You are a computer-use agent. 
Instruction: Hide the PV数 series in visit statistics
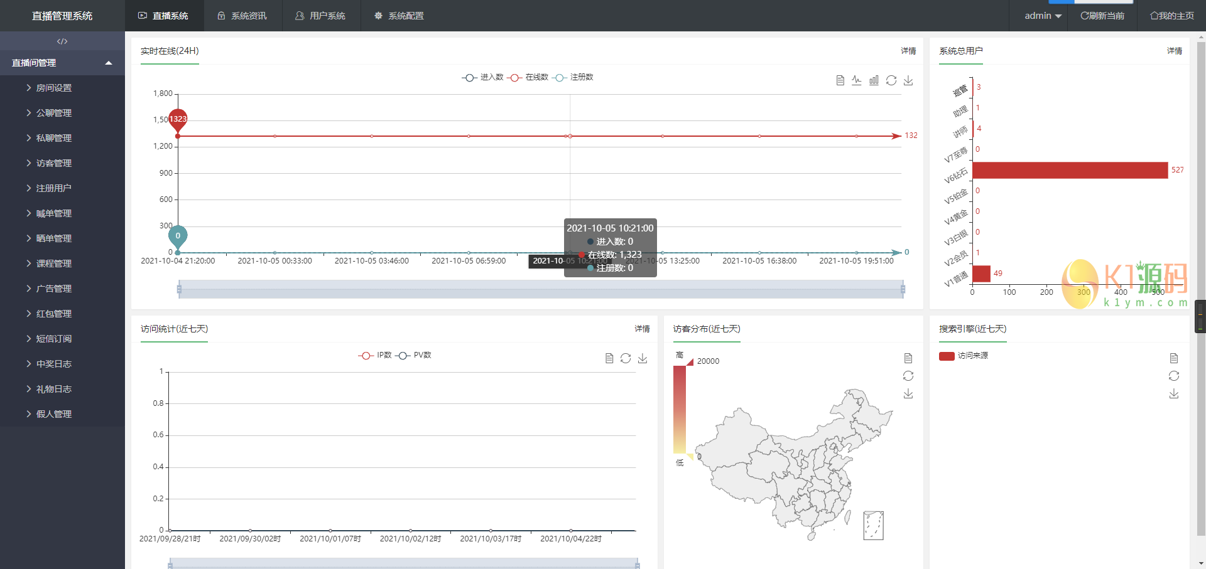pos(414,355)
